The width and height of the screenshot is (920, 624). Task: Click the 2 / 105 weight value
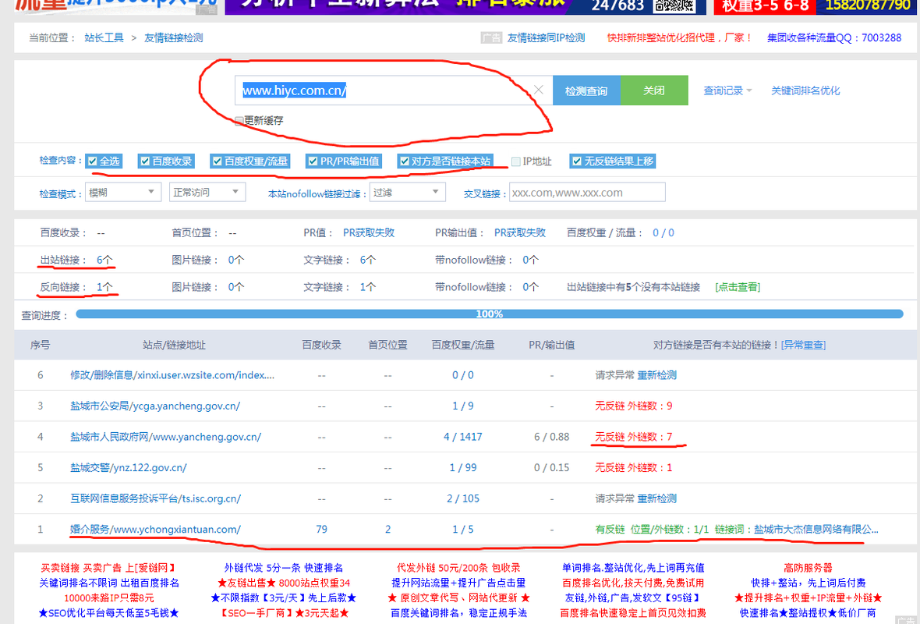pos(463,498)
